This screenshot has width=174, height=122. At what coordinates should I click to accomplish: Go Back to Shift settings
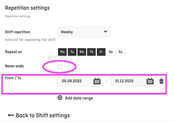pos(43,115)
